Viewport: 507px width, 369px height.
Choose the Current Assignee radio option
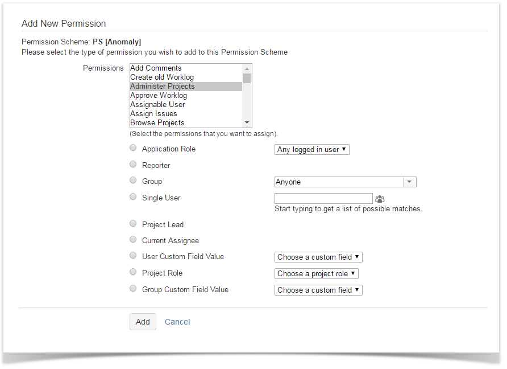[x=133, y=240]
